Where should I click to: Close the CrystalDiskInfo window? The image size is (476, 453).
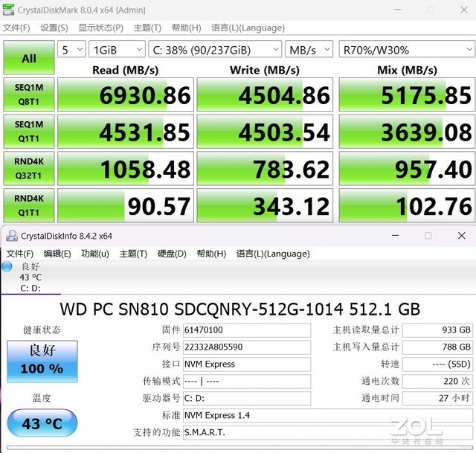pyautogui.click(x=462, y=236)
